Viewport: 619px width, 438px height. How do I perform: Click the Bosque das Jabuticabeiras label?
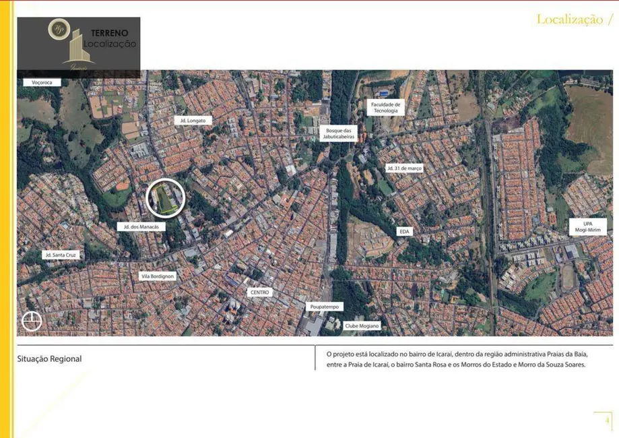(339, 133)
